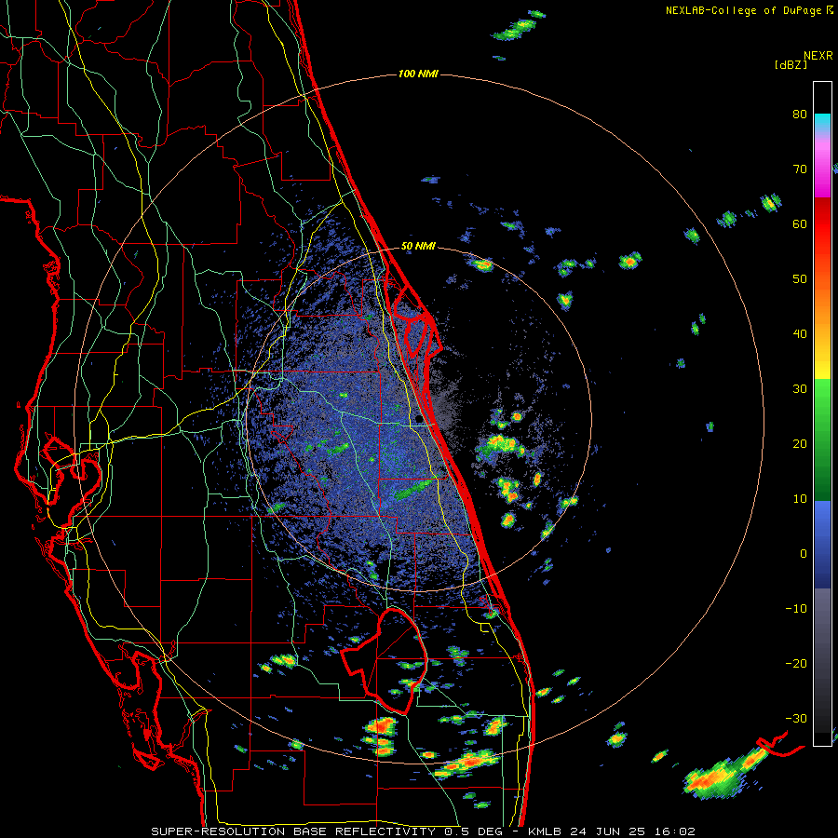The height and width of the screenshot is (838, 838).
Task: Click the "100 NMI" range ring label
Action: click(x=418, y=74)
